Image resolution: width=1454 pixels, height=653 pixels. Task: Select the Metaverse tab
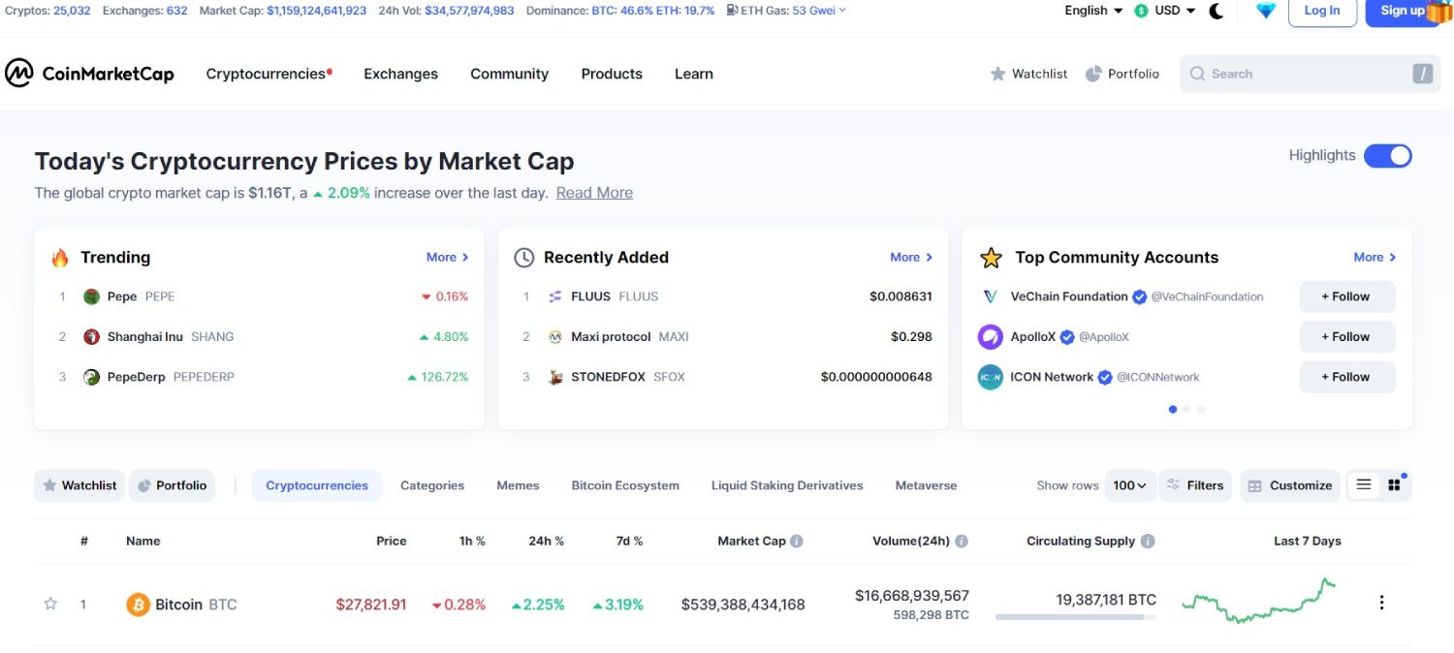point(926,485)
